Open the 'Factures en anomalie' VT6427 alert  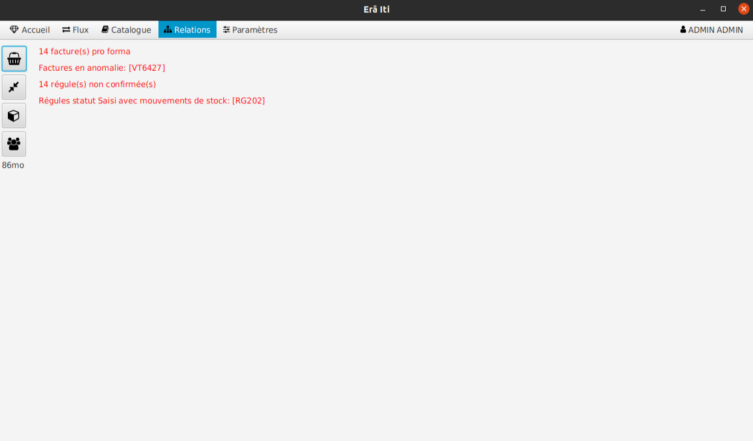click(x=102, y=68)
